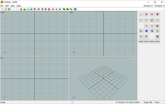Open the File menu
The height and width of the screenshot is (104, 165).
2,6
